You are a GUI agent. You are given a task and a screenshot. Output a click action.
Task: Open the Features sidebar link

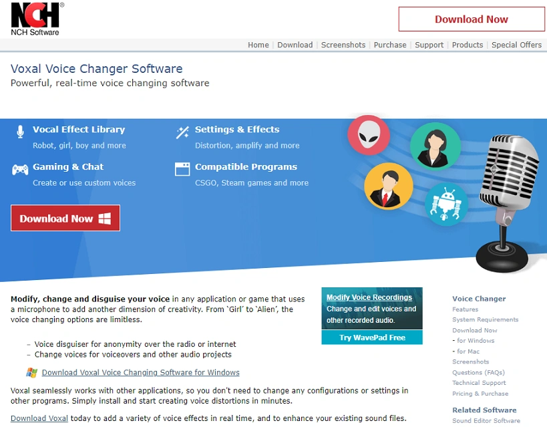465,309
